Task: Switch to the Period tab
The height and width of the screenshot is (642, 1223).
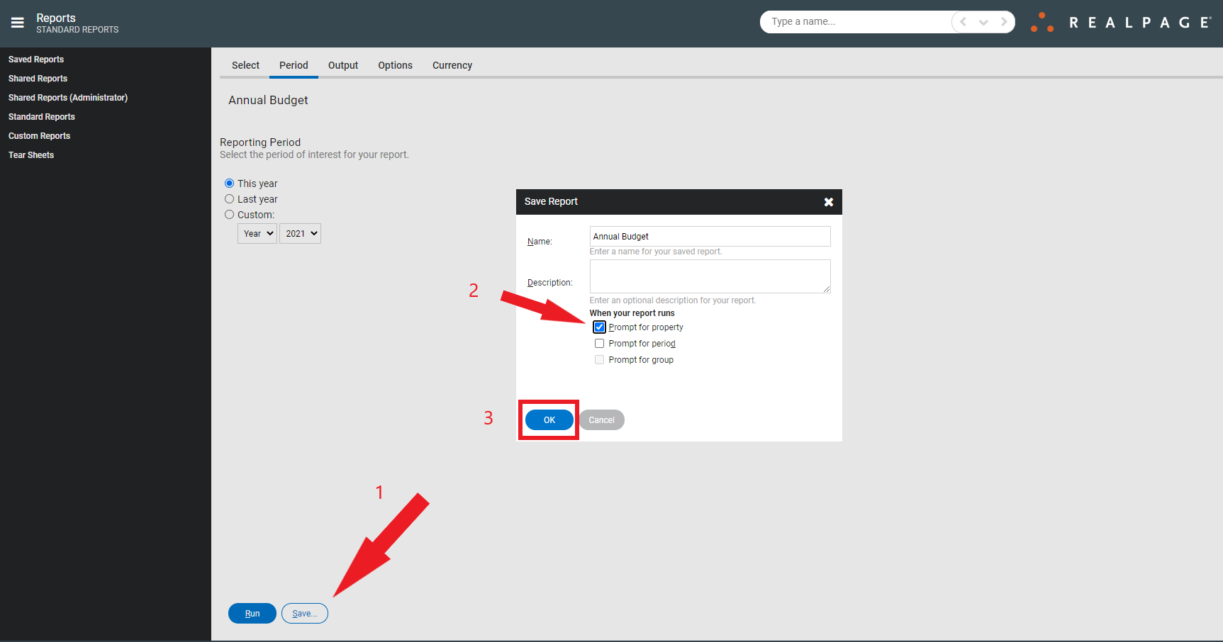Action: coord(294,65)
